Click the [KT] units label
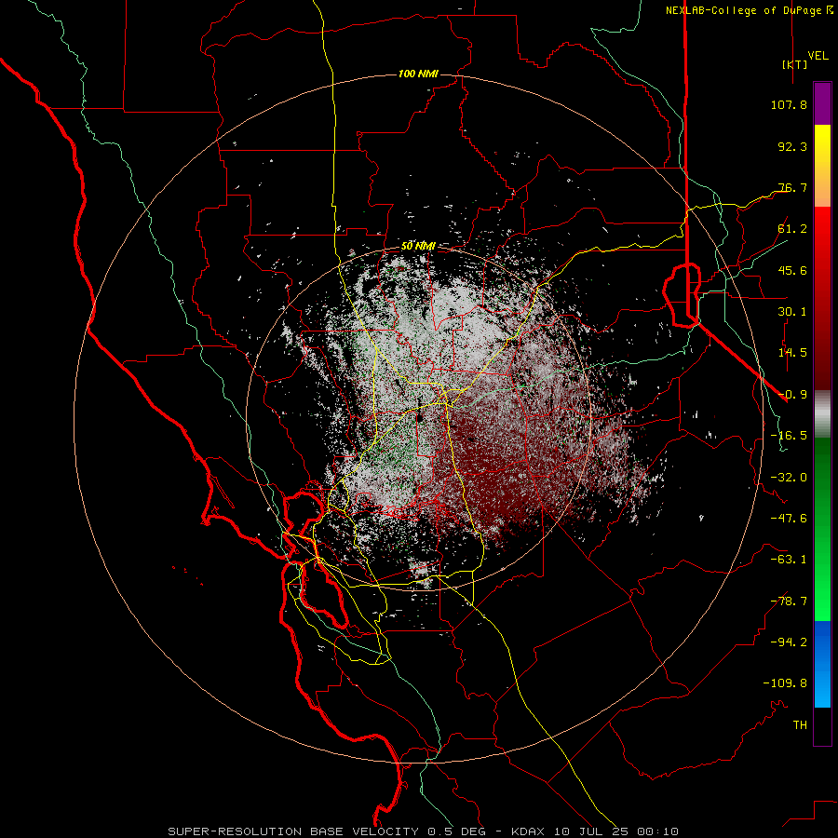 click(x=793, y=64)
